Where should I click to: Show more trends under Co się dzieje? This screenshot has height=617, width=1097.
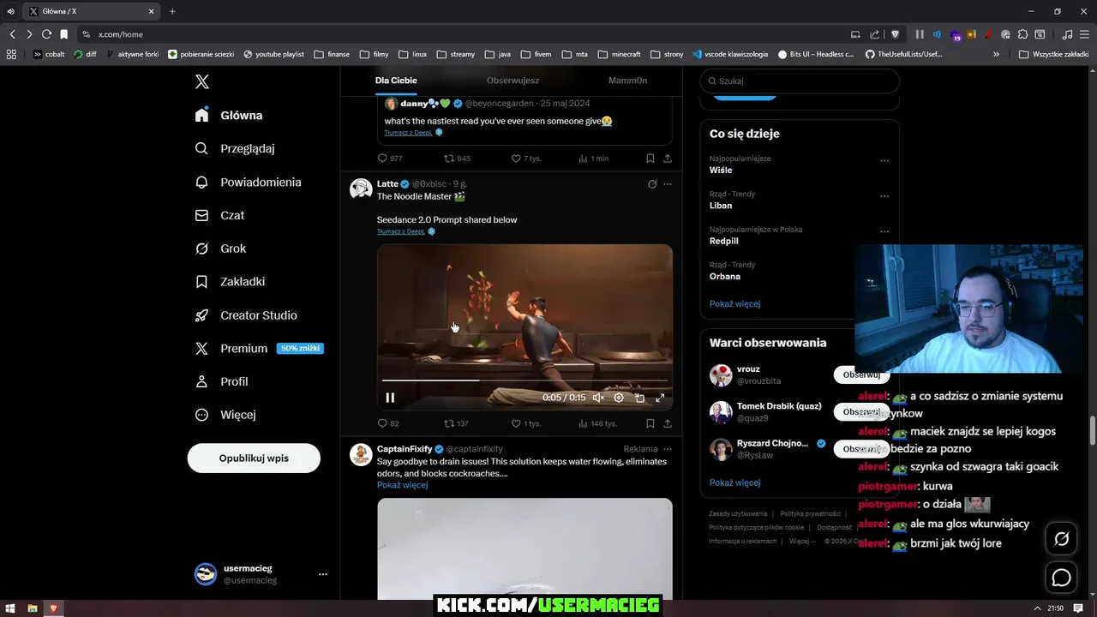(734, 303)
